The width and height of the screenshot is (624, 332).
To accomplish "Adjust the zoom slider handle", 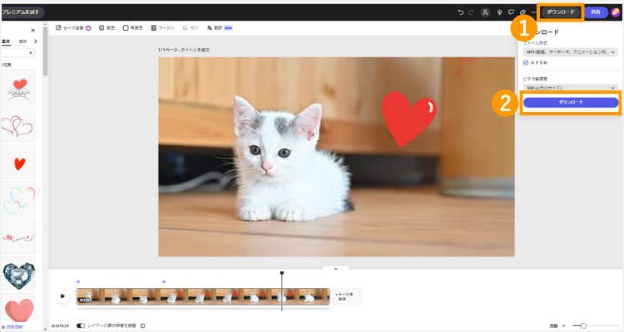I will pos(583,326).
